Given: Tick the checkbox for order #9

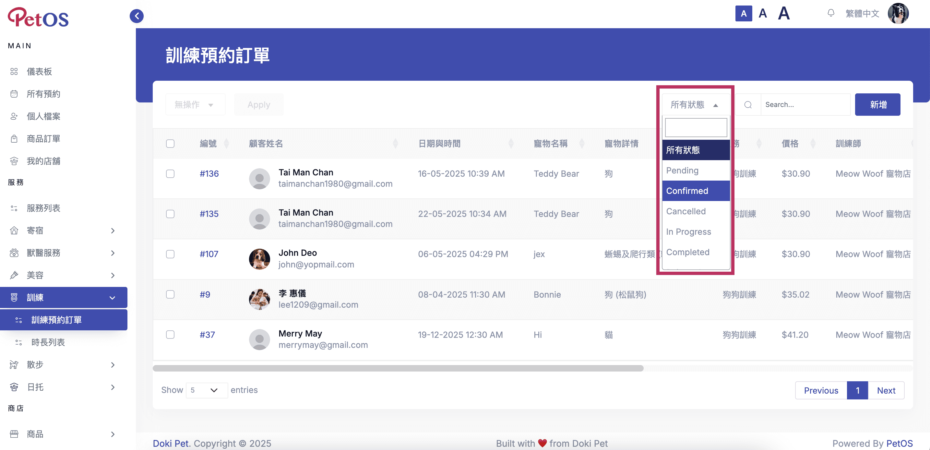Looking at the screenshot, I should coord(170,294).
